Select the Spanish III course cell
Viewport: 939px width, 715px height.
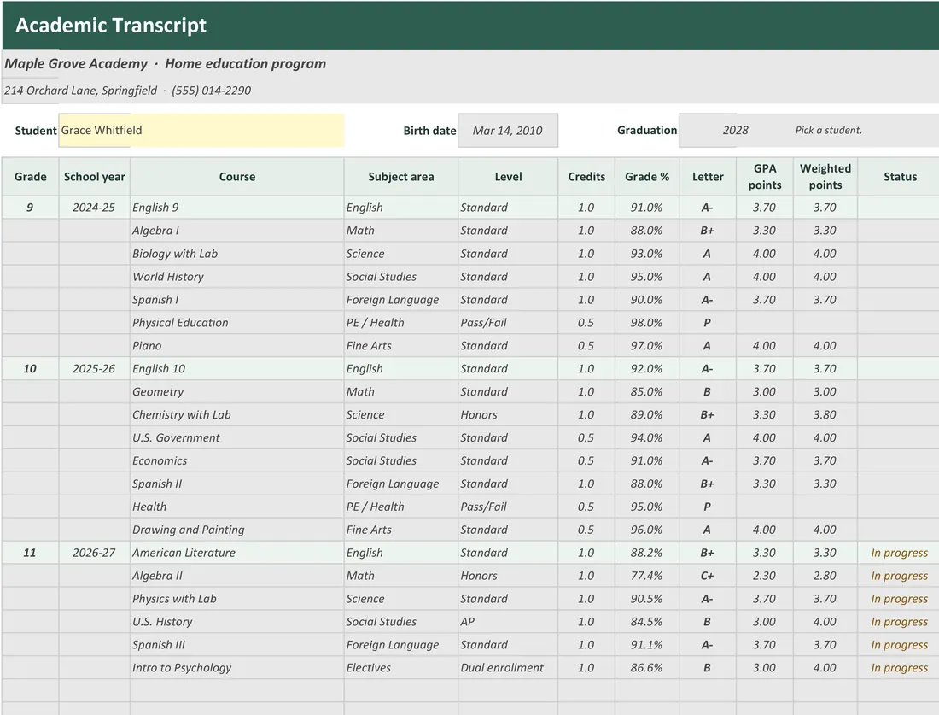click(x=237, y=645)
